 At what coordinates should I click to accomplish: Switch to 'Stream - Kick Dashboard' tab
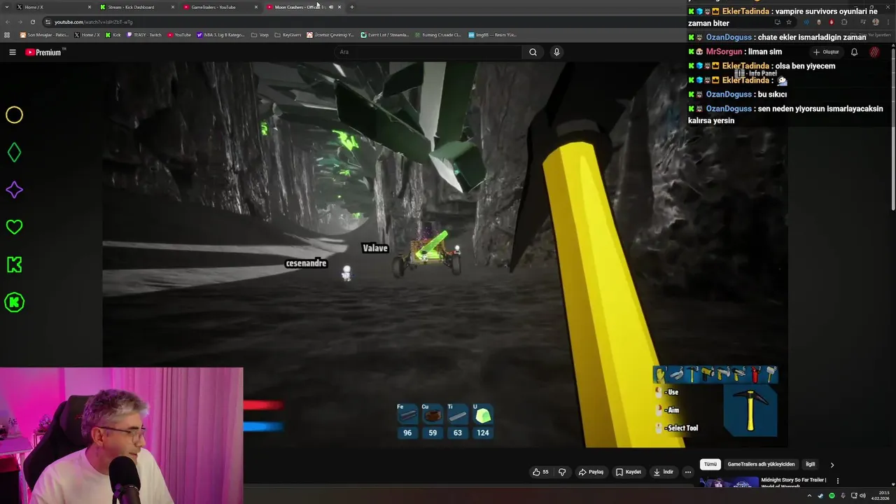coord(137,7)
